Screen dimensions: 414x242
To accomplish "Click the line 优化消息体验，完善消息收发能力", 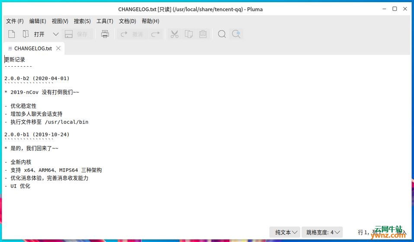I will (x=46, y=178).
